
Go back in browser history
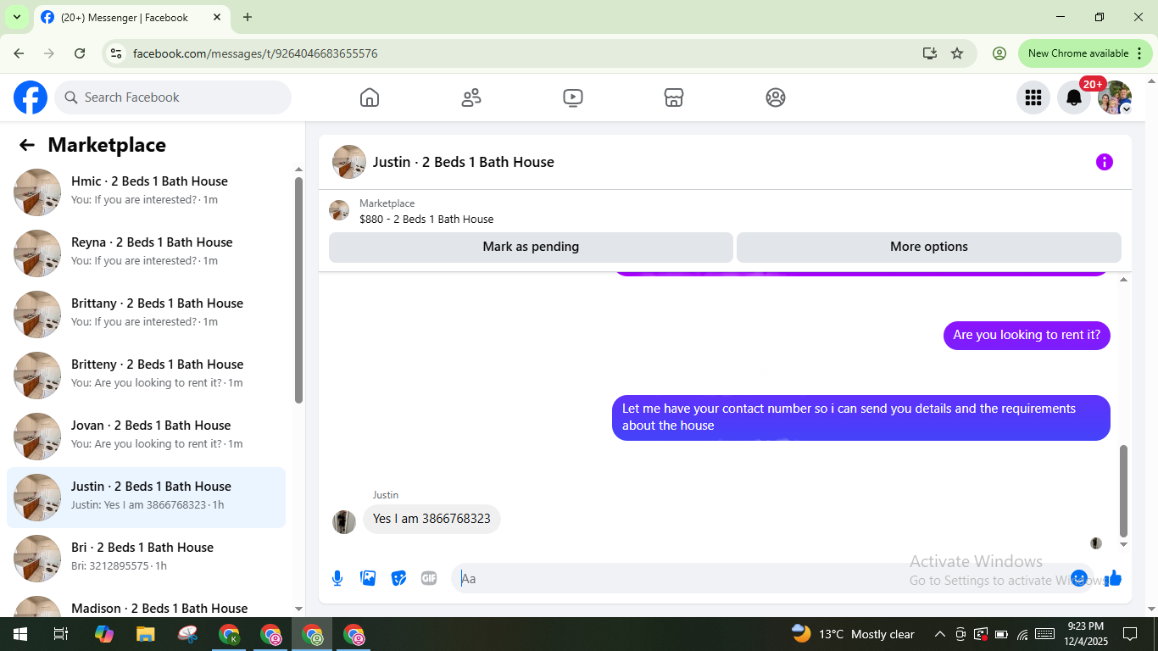pyautogui.click(x=19, y=53)
